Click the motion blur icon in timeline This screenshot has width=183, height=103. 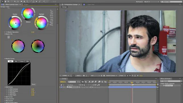coord(96,82)
